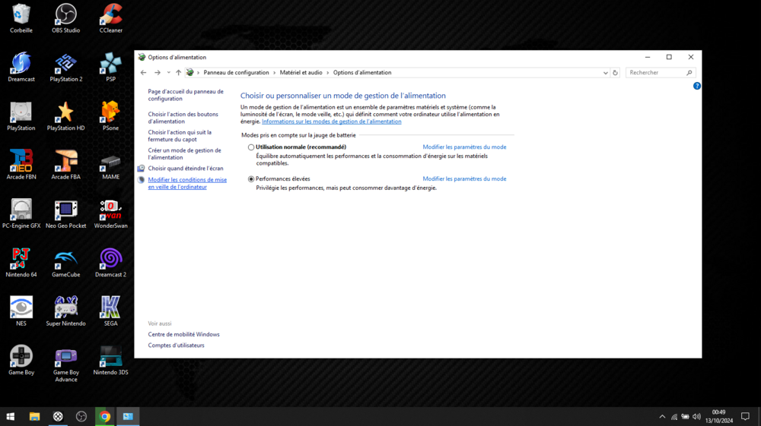Click the Rechercher search field
Viewport: 761px width, 426px height.
pyautogui.click(x=656, y=73)
